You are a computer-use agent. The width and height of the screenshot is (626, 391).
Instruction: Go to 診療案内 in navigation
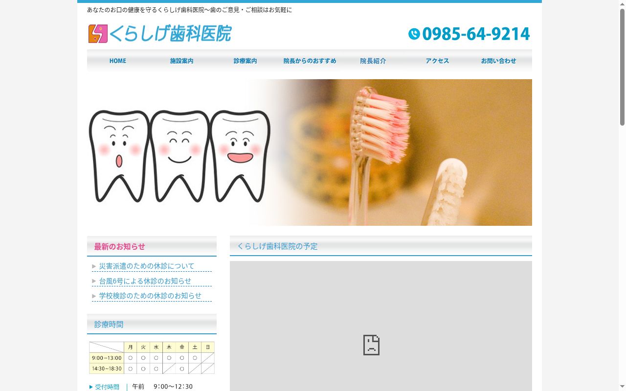[x=245, y=61]
